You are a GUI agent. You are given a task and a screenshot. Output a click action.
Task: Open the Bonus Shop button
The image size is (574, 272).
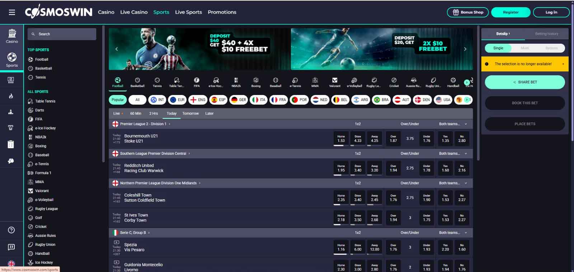pyautogui.click(x=468, y=12)
